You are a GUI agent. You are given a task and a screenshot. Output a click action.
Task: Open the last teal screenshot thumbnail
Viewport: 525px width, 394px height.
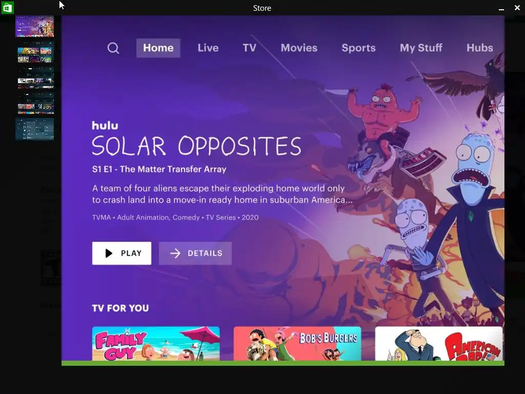[x=35, y=129]
